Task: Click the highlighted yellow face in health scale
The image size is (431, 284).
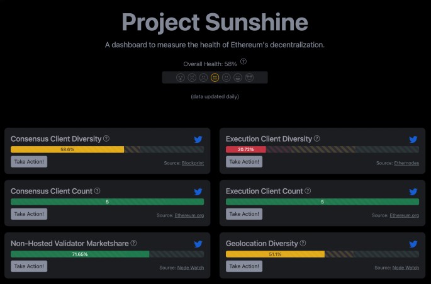Action: point(215,77)
